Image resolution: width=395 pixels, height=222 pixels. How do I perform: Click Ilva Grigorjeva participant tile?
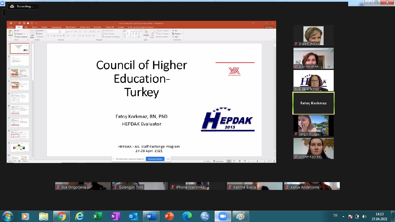coord(83,186)
